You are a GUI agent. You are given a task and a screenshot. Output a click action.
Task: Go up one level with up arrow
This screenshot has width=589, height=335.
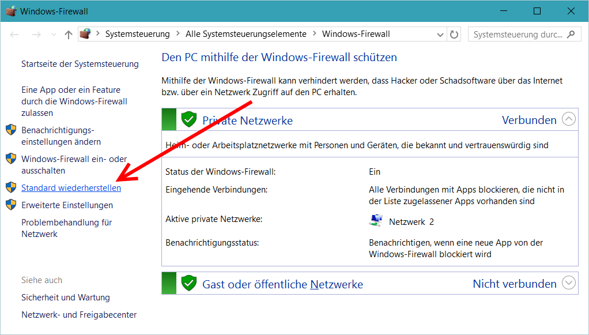pyautogui.click(x=69, y=35)
